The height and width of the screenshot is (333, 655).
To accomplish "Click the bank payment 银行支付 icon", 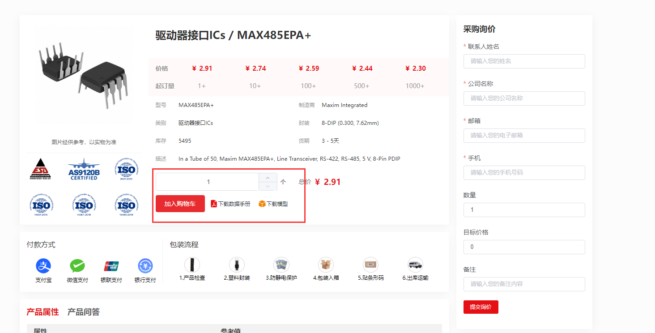I will (145, 266).
